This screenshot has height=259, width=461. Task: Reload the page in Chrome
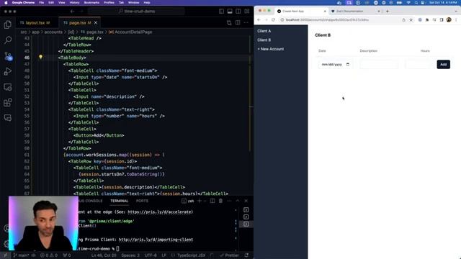click(x=273, y=19)
